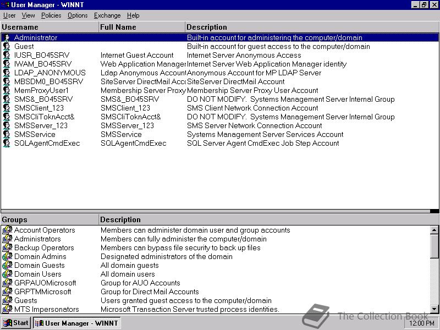440x330 pixels.
Task: Click the groups pane Description column header
Action: pos(269,219)
